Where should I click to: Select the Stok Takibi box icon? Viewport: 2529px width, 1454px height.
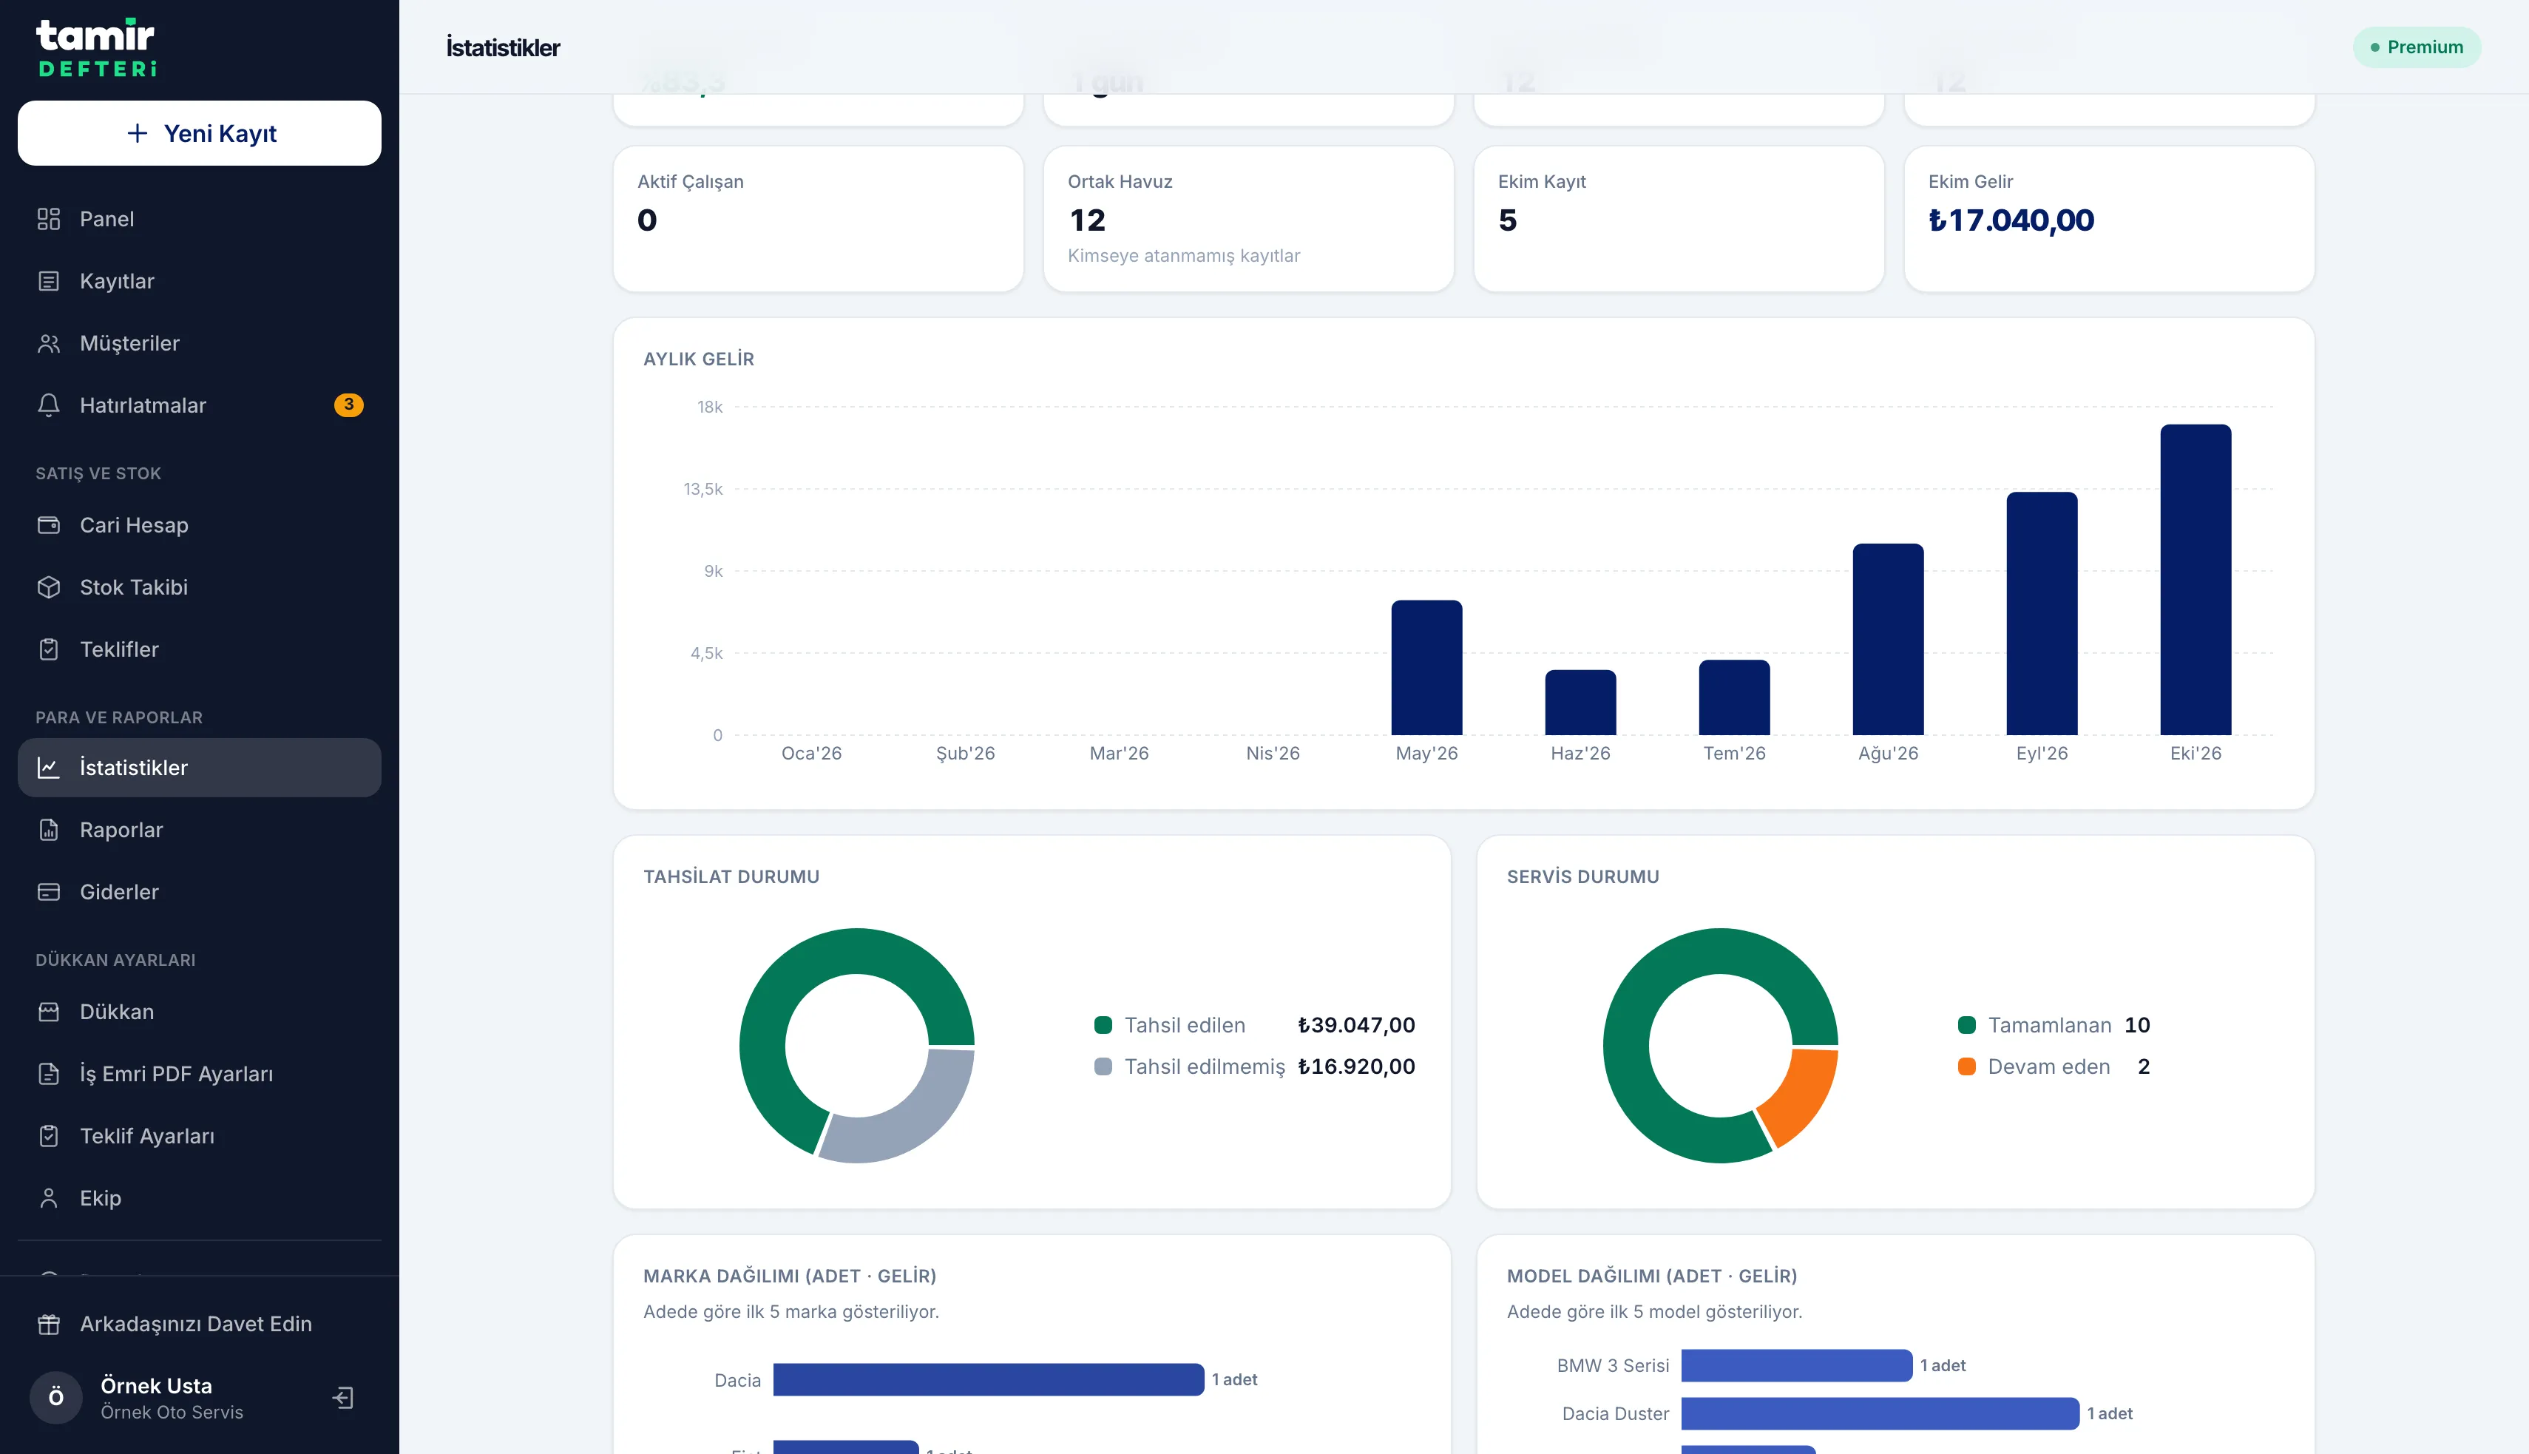pos(48,587)
